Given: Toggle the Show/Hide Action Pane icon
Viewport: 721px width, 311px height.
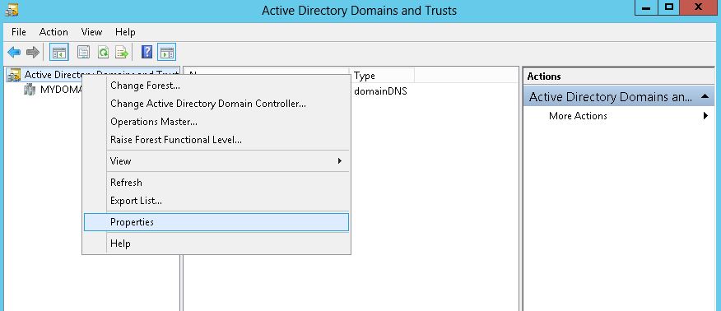Looking at the screenshot, I should tap(166, 53).
